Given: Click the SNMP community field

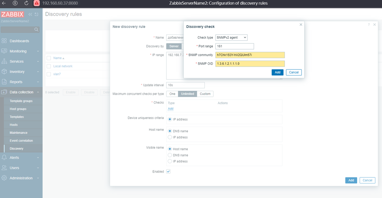Looking at the screenshot, I should coord(250,55).
